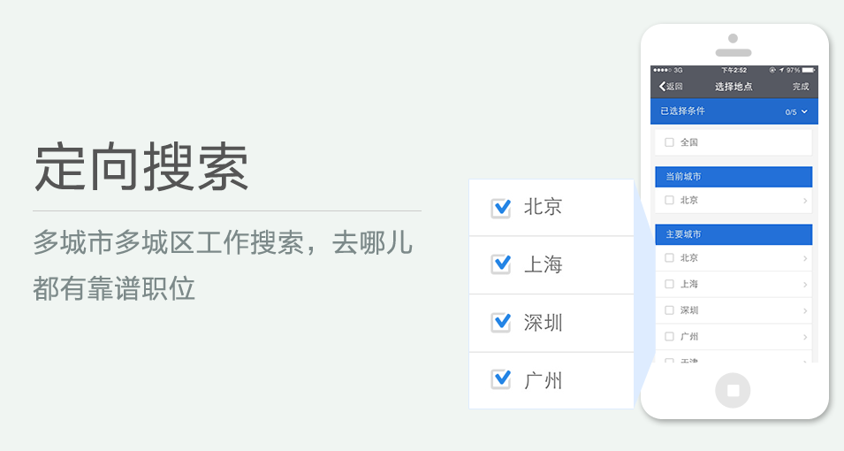Check 上海 in the phone city list
844x451 pixels.
tap(669, 285)
